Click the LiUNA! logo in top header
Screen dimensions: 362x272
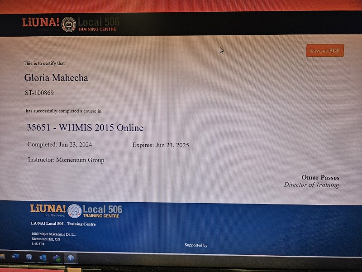click(x=41, y=23)
